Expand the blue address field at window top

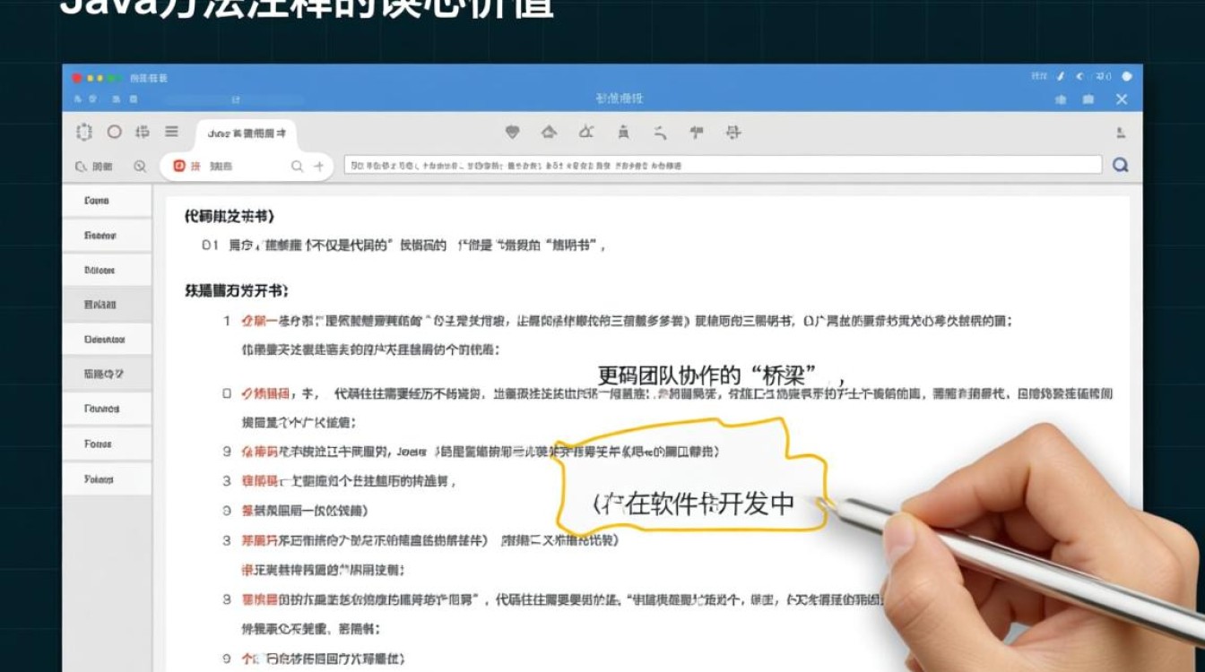[x=233, y=99]
